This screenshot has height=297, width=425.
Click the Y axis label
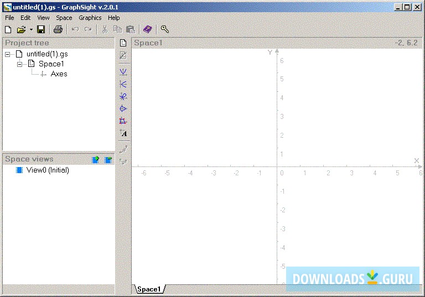pyautogui.click(x=269, y=53)
